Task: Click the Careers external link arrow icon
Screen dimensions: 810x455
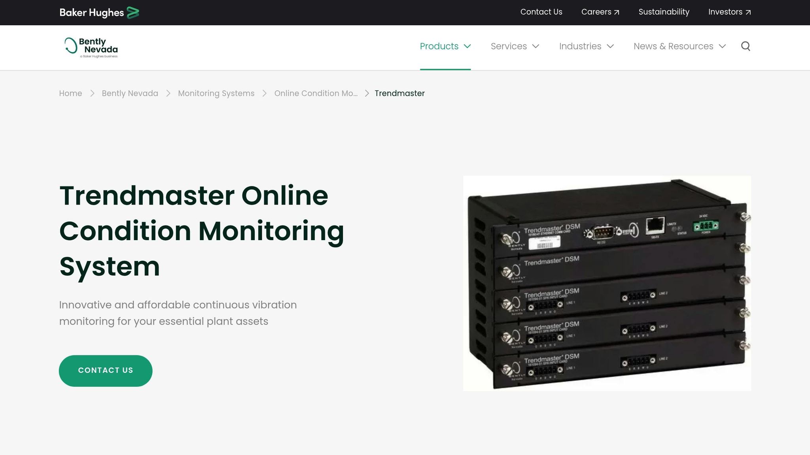Action: tap(617, 12)
